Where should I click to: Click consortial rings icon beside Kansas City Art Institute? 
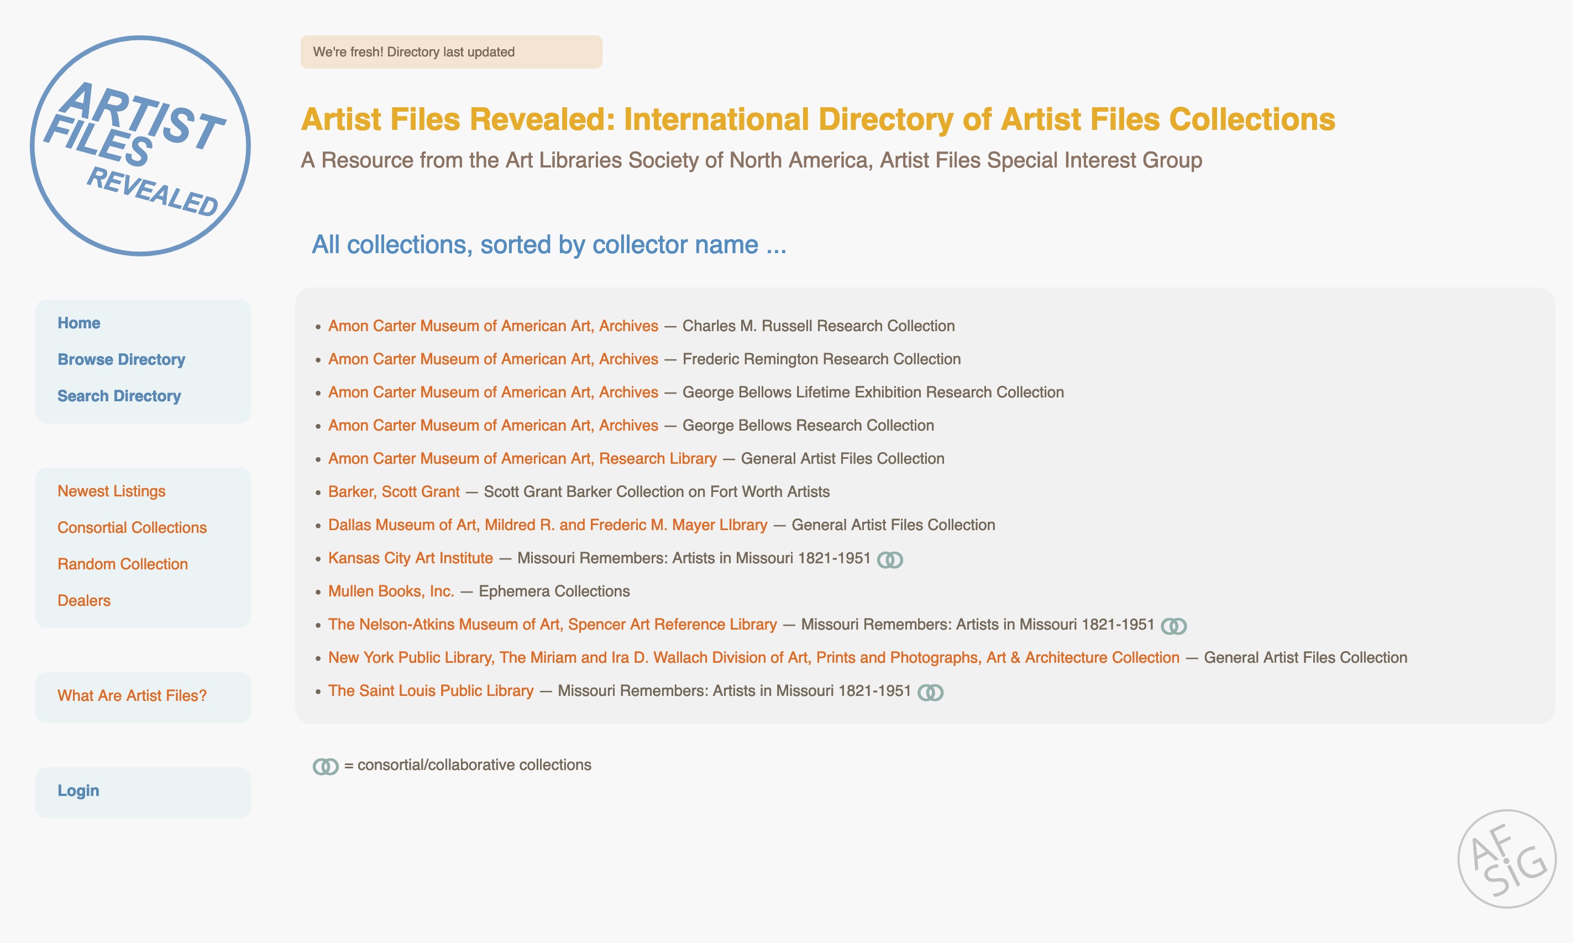click(889, 560)
